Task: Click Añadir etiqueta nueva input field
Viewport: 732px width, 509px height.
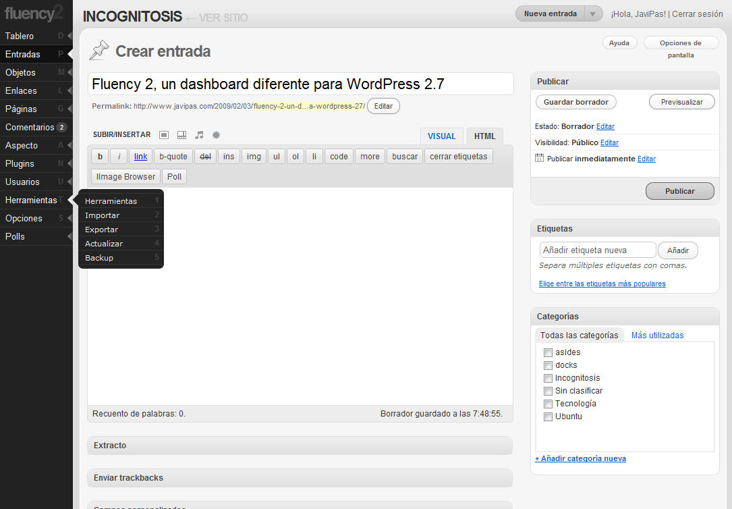Action: [x=598, y=250]
